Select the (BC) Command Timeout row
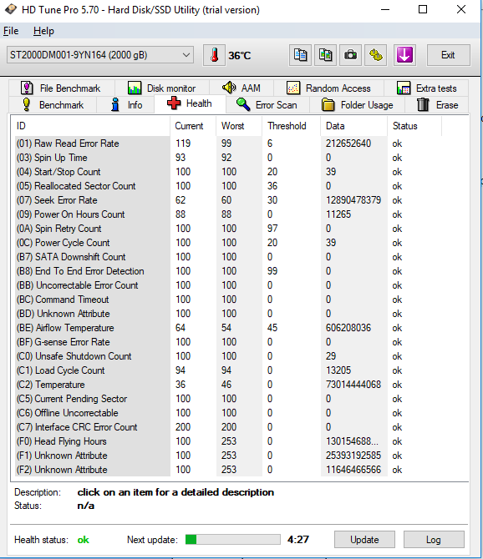Screen dimensions: 483x559 (228, 300)
